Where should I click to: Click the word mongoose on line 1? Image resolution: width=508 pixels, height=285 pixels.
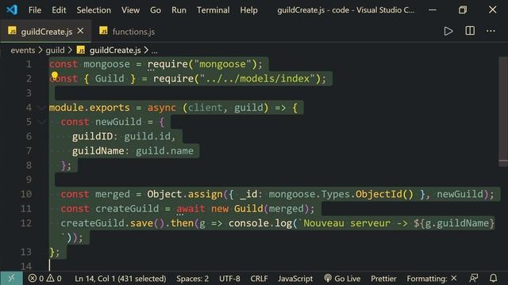106,64
